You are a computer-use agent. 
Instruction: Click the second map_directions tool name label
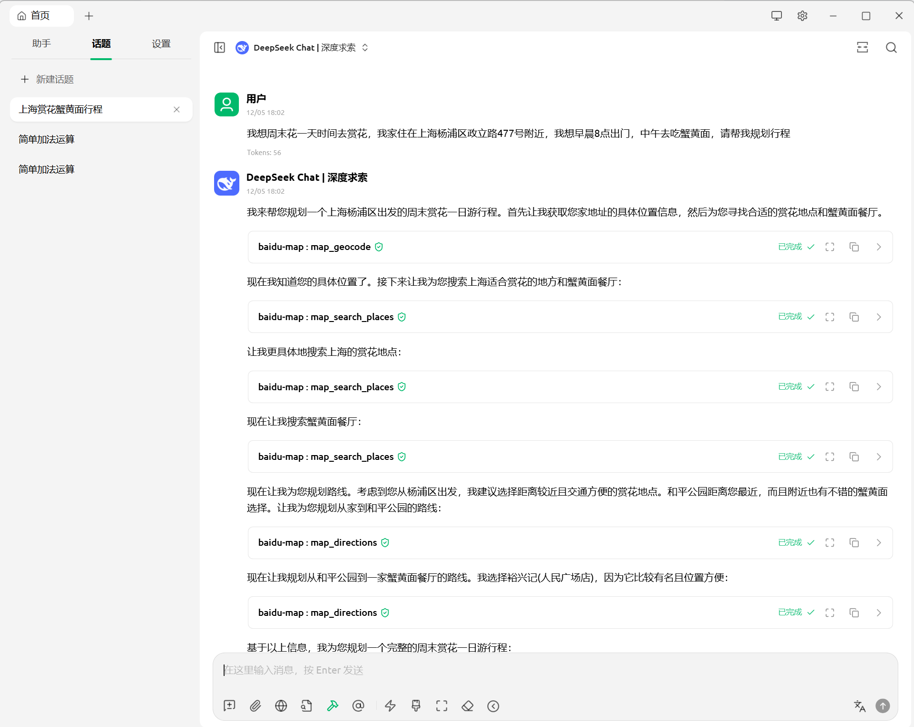click(x=318, y=613)
